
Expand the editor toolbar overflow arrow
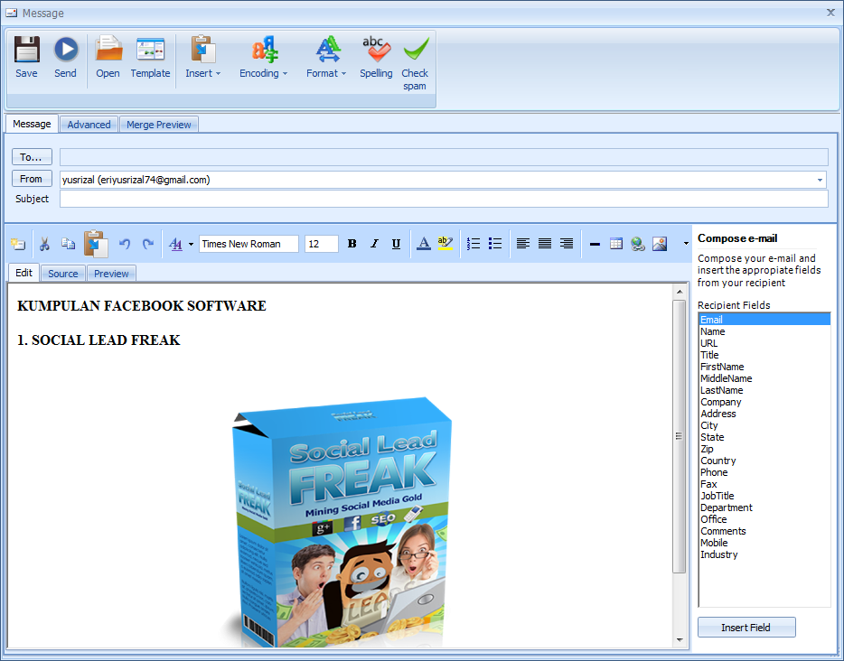pyautogui.click(x=686, y=244)
